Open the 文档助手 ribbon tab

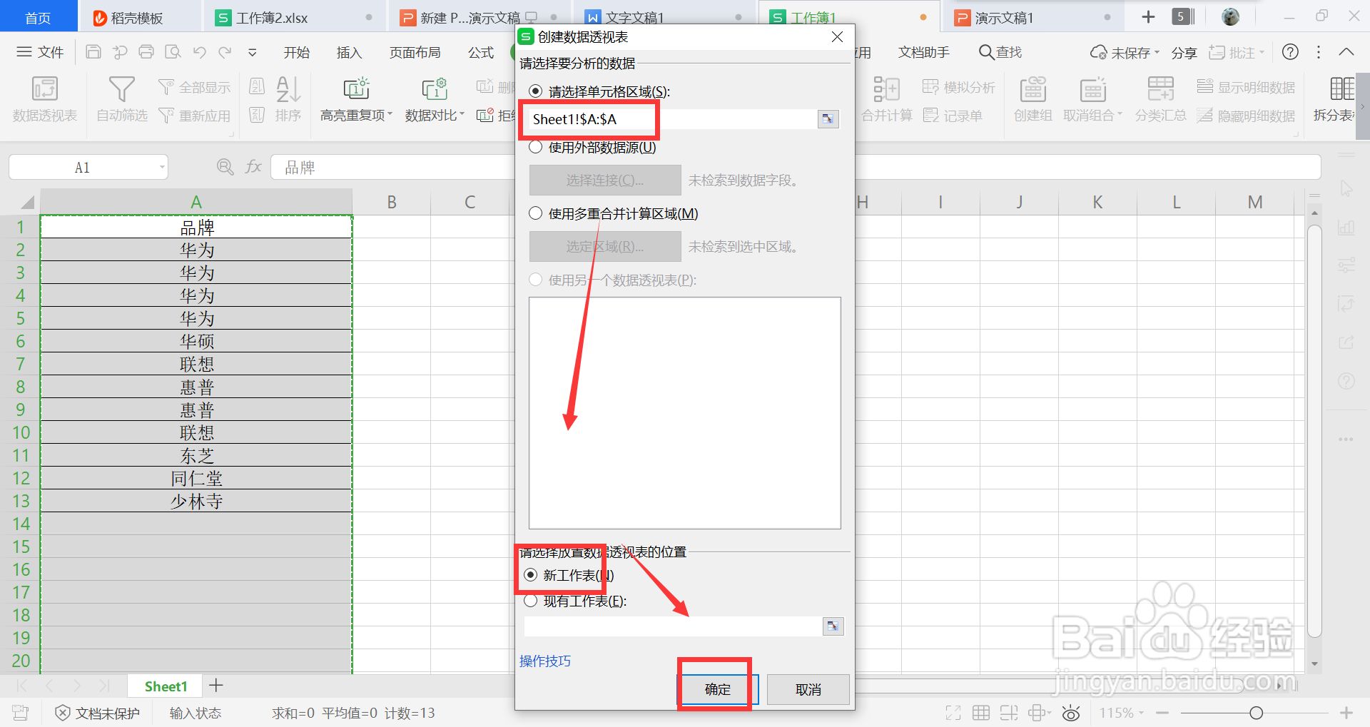[924, 52]
